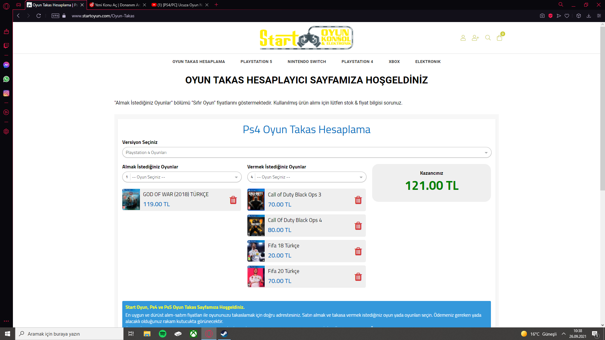Click the Fifa 18 cover thumbnail
605x340 pixels.
(256, 251)
